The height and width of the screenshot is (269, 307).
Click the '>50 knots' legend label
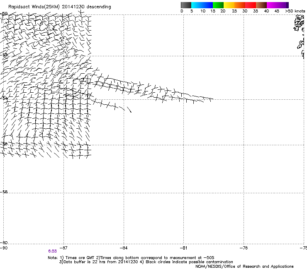(295, 11)
